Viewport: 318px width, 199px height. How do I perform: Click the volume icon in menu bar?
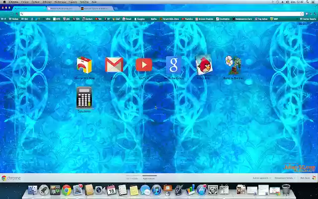287,2
